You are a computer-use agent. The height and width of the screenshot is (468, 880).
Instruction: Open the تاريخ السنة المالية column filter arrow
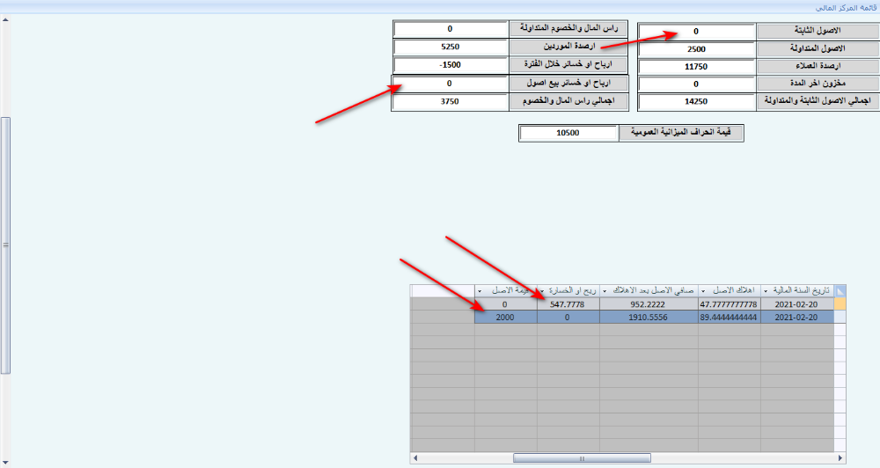766,290
